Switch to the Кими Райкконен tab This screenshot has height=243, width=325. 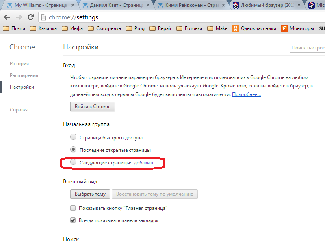click(x=191, y=5)
